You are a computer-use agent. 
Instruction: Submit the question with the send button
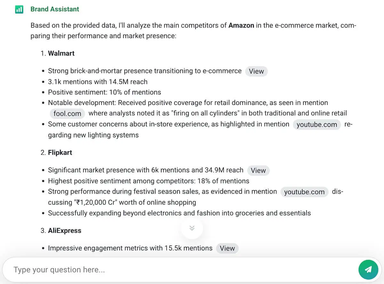tap(368, 269)
